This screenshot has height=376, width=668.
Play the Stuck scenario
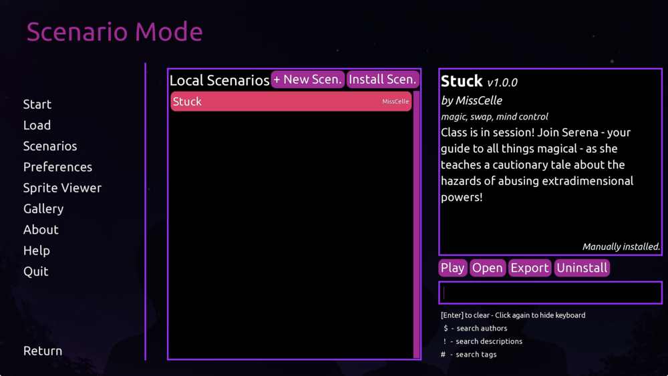[x=452, y=268]
